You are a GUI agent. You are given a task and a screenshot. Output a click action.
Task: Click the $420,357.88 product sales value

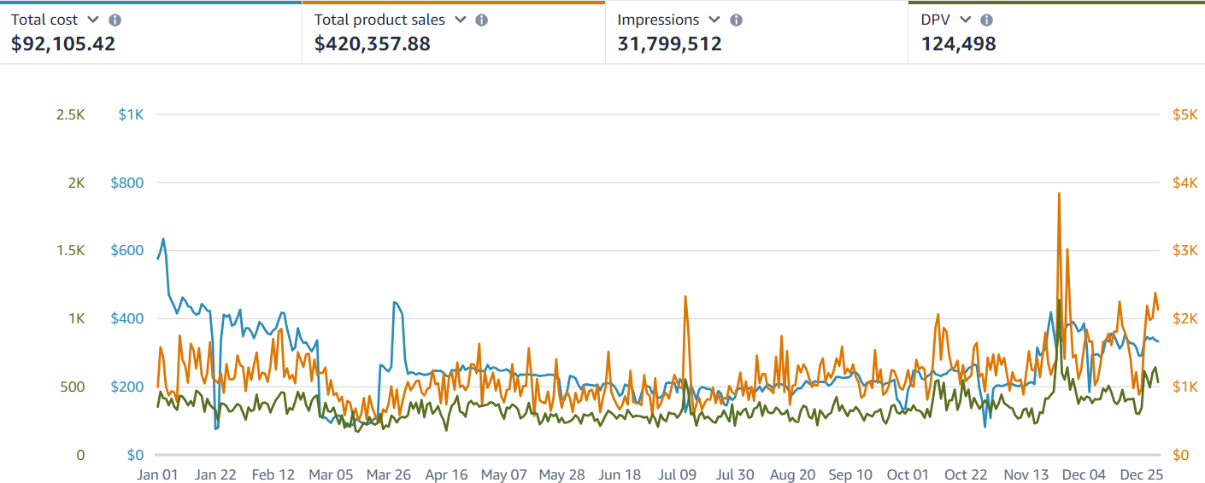[x=373, y=44]
